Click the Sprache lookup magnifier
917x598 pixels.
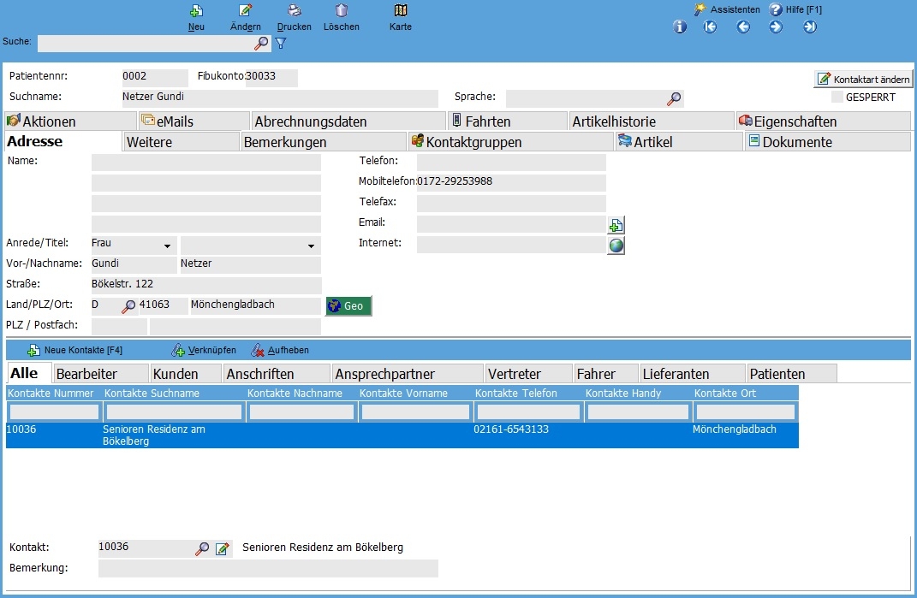(x=674, y=98)
